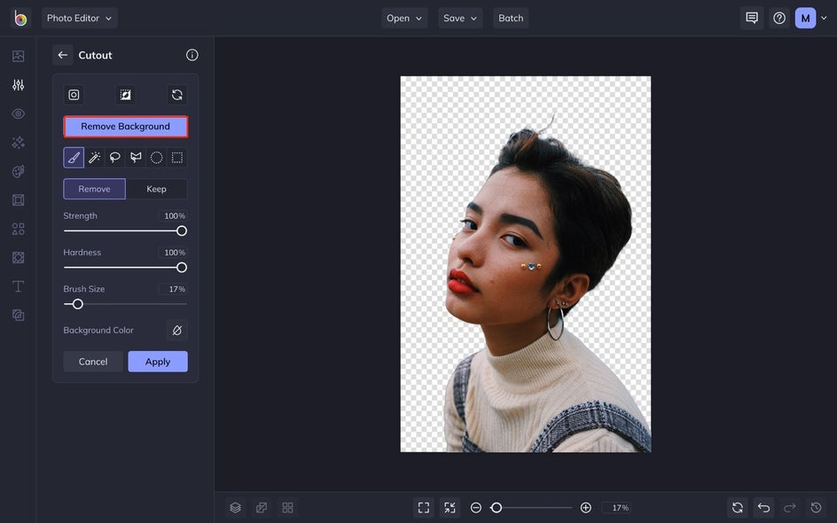Reset the cutout with refresh icon
Image resolution: width=837 pixels, height=523 pixels.
click(177, 95)
